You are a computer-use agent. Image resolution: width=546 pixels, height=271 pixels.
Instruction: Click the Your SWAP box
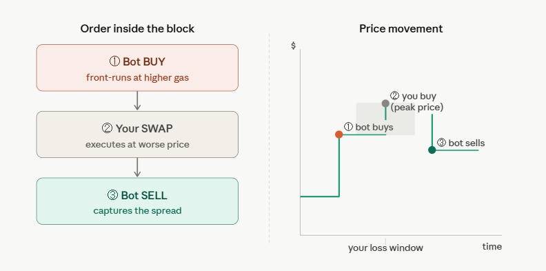[x=137, y=134]
